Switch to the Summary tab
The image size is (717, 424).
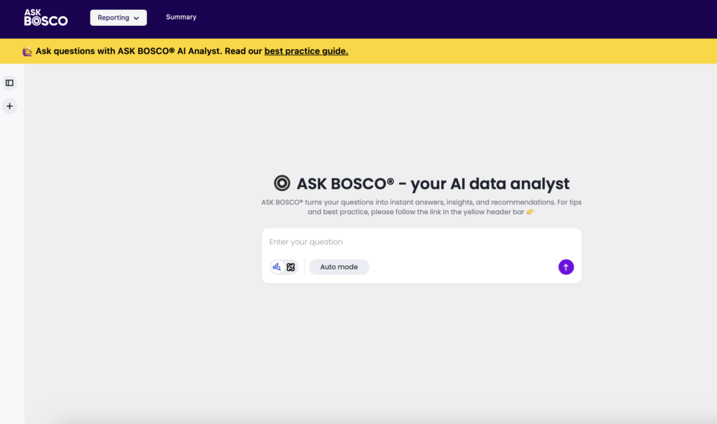tap(181, 17)
